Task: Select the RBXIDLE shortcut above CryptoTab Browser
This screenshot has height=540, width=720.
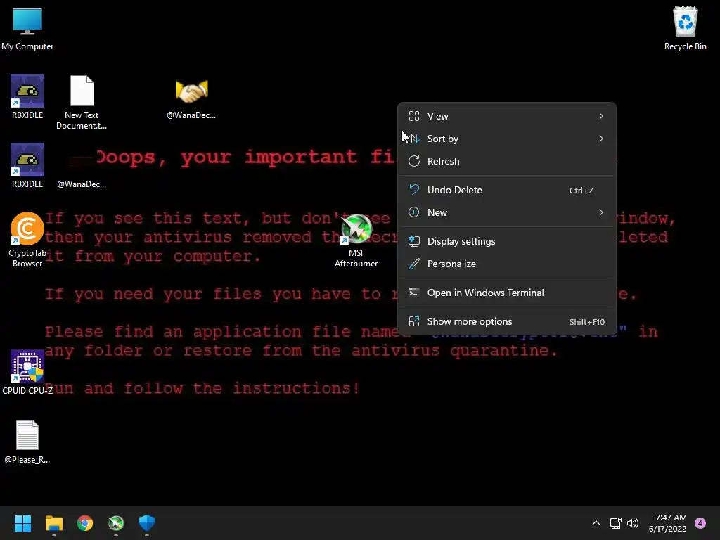Action: [27, 166]
